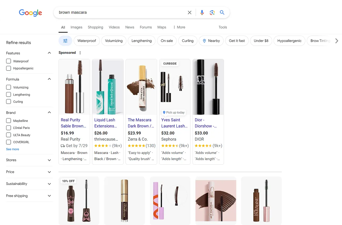
Task: Apply the Waterproof filter chip
Action: [87, 41]
